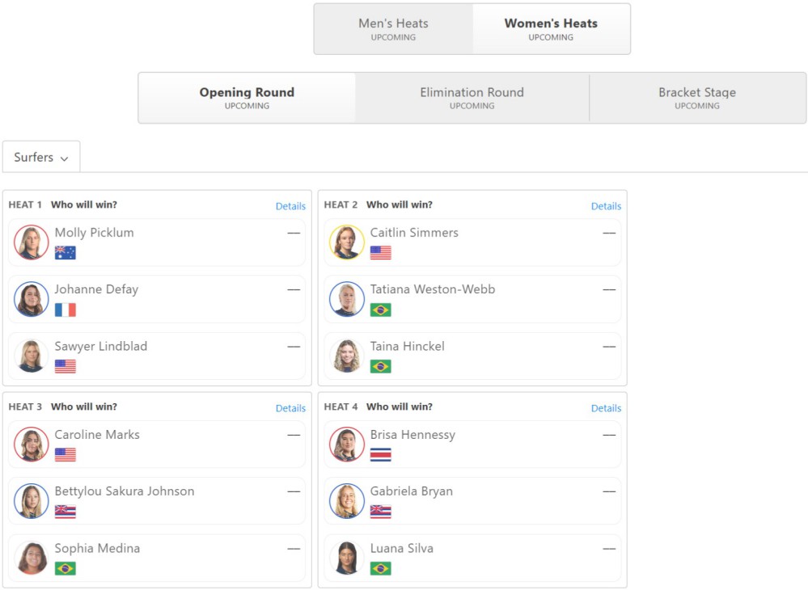Click the Australian flag under Molly Picklum
The image size is (808, 590).
(x=66, y=253)
